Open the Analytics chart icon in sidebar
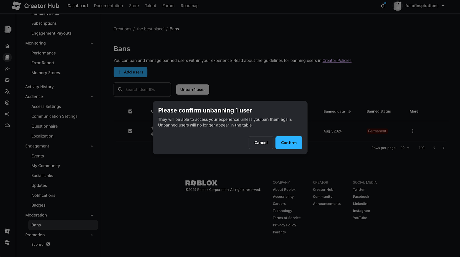 point(7,69)
